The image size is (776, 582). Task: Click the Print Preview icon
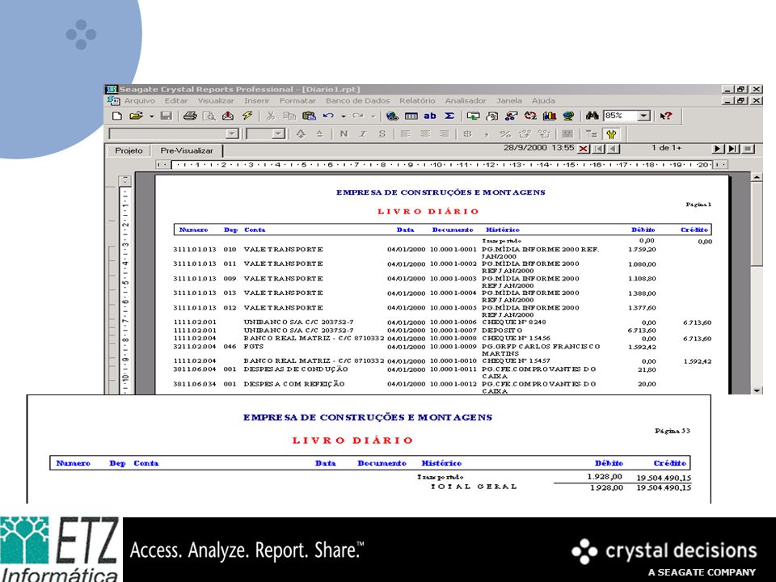209,116
